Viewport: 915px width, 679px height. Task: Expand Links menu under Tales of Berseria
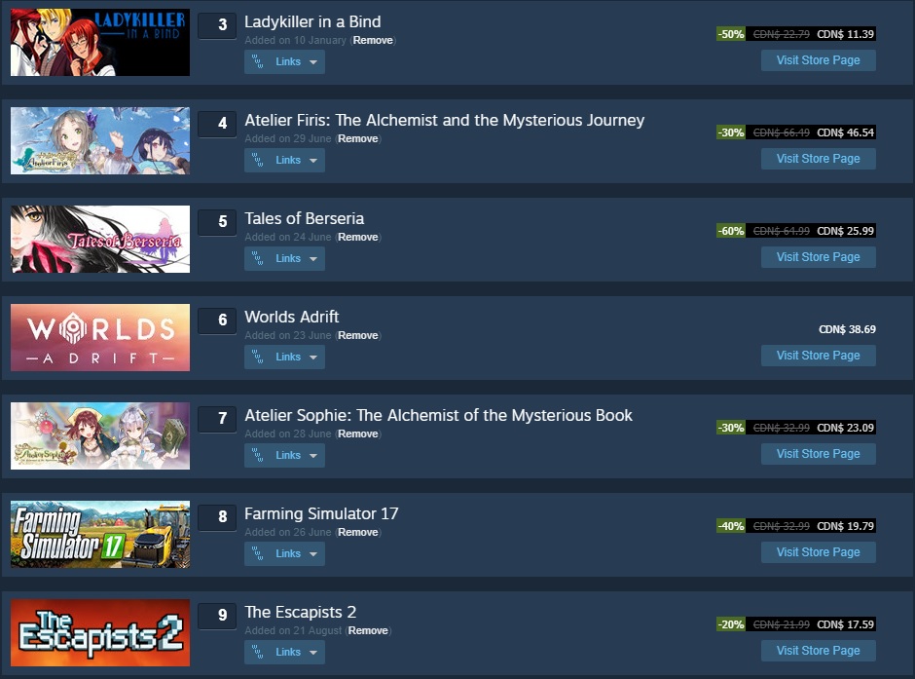pyautogui.click(x=284, y=258)
